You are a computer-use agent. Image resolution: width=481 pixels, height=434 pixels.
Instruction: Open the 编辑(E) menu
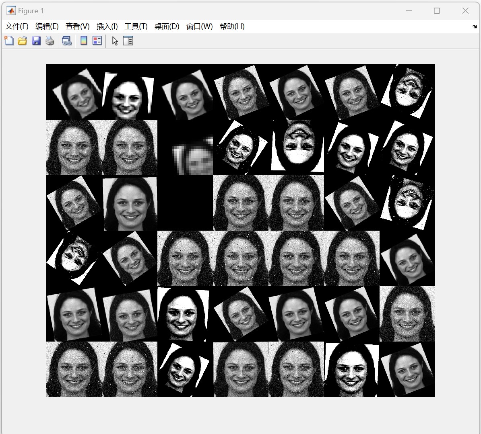(x=47, y=27)
